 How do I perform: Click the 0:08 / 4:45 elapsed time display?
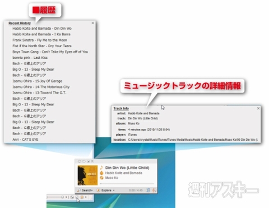tap(136, 190)
